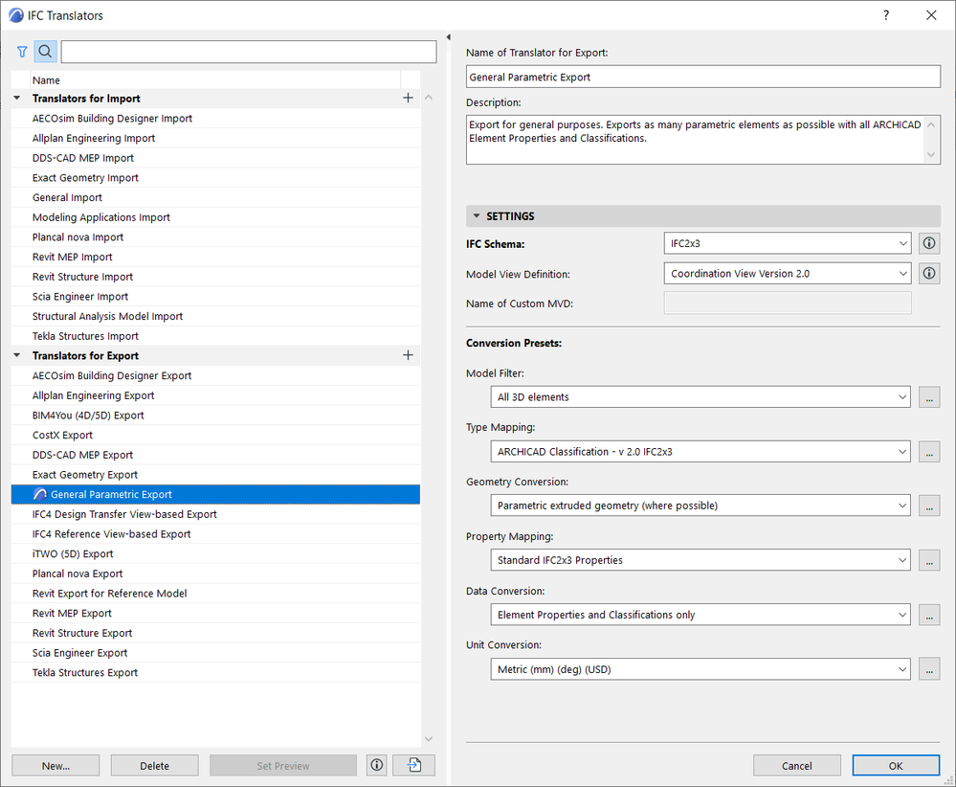This screenshot has height=787, width=956.
Task: Click info icon beside Model View Definition
Action: (928, 274)
